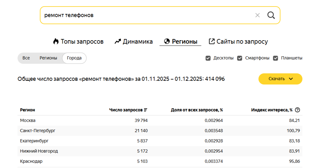Viewport: 317px width, 168px height.
Task: Sort by the Число запросов sort icon
Action: click(146, 110)
